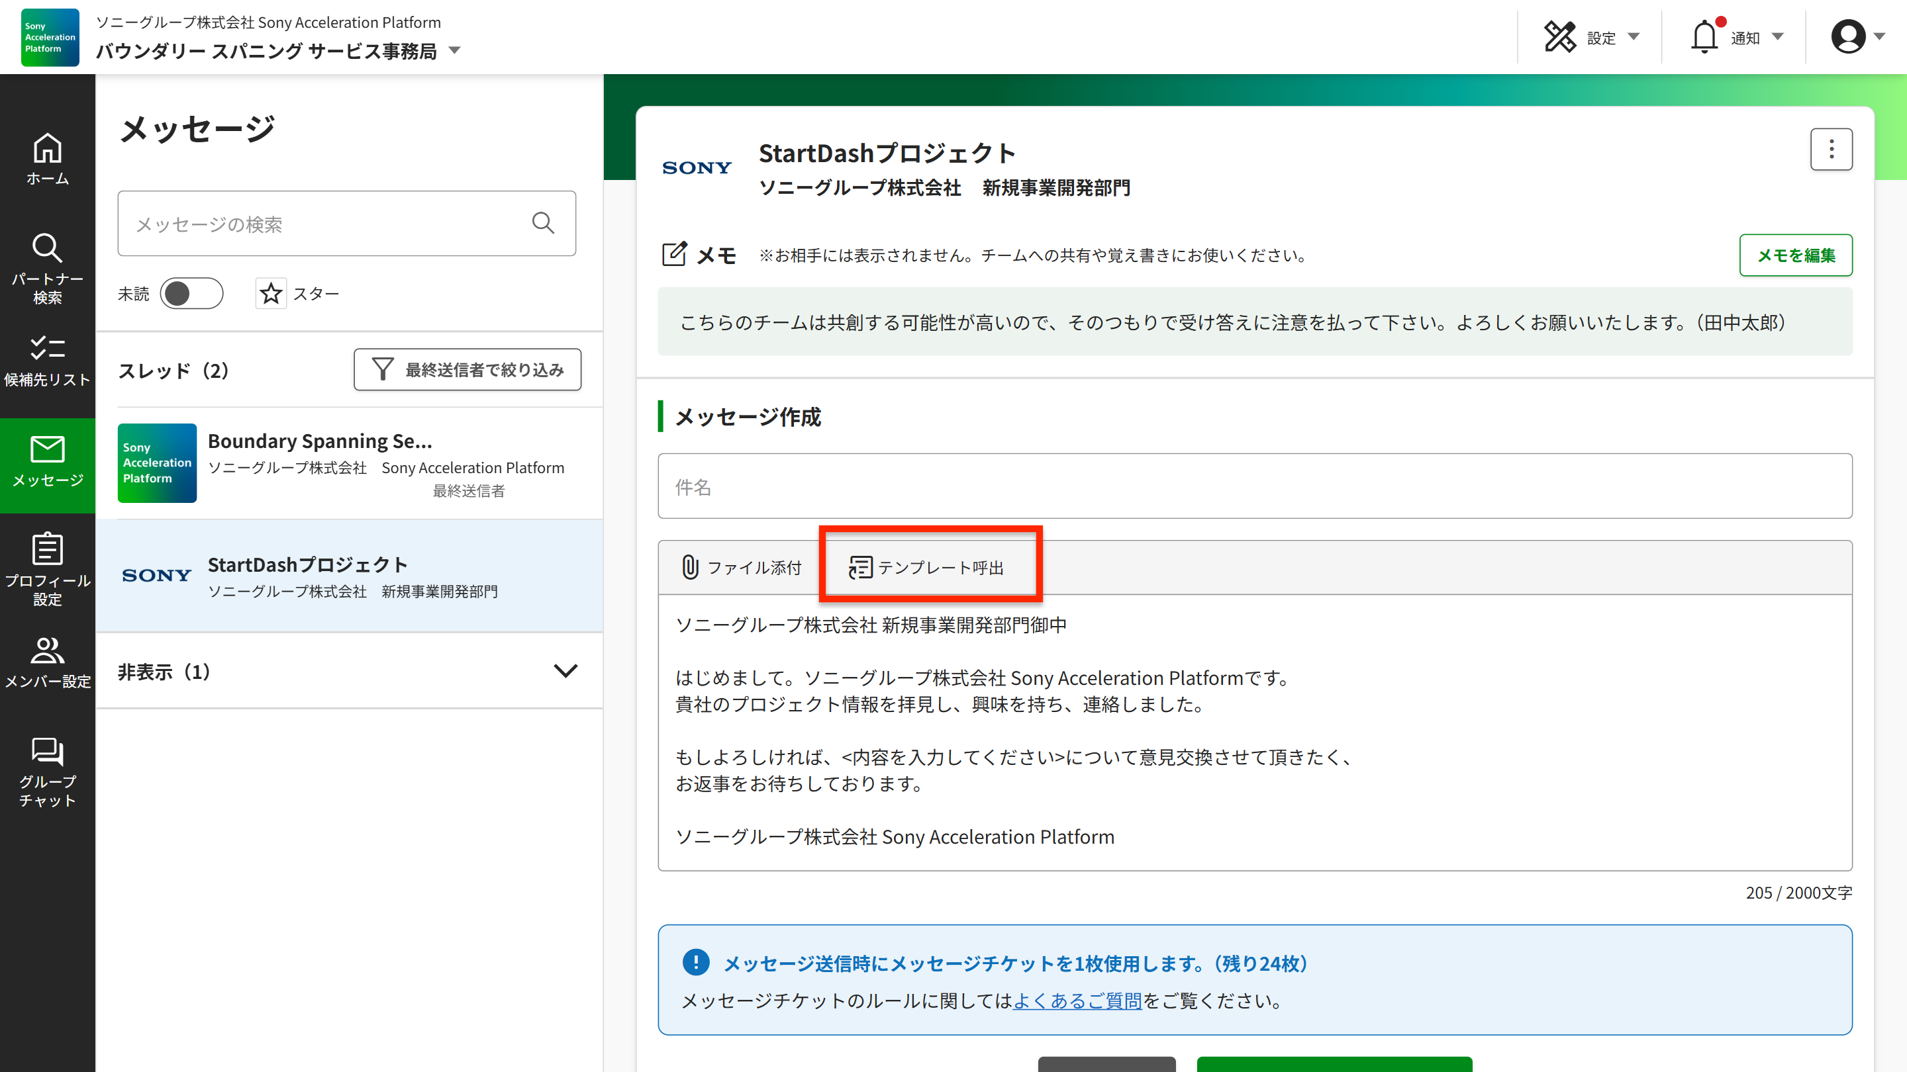Click the three-dot menu on the StartDash card
This screenshot has height=1072, width=1907.
(x=1831, y=150)
